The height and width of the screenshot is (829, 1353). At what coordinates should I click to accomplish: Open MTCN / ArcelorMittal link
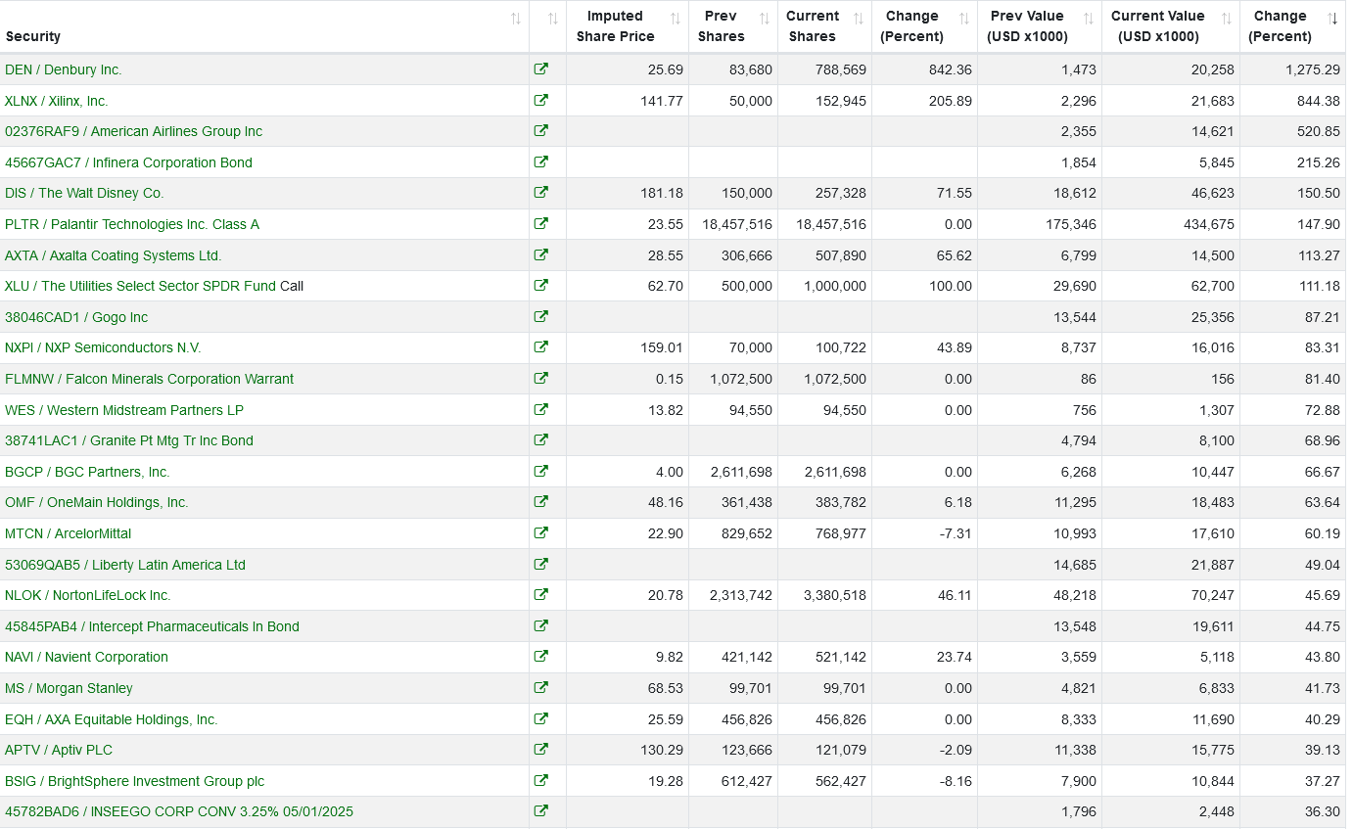[68, 533]
